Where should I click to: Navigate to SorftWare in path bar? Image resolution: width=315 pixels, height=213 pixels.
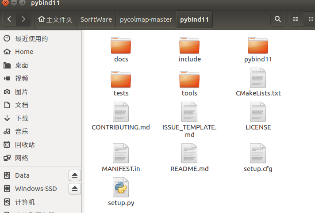96,19
